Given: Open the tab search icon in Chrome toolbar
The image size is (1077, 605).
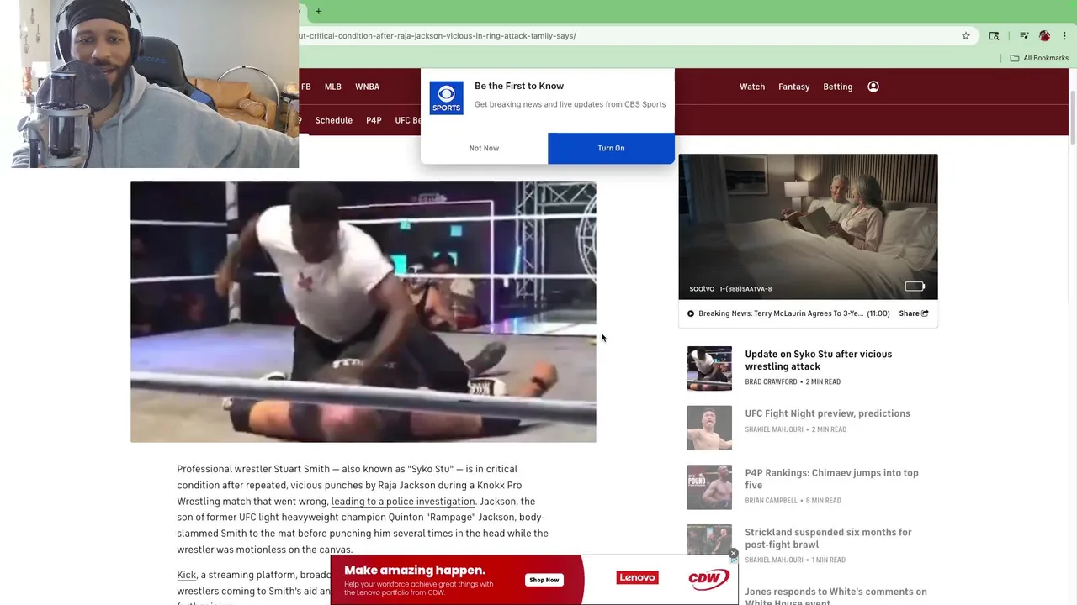Looking at the screenshot, I should tap(994, 36).
